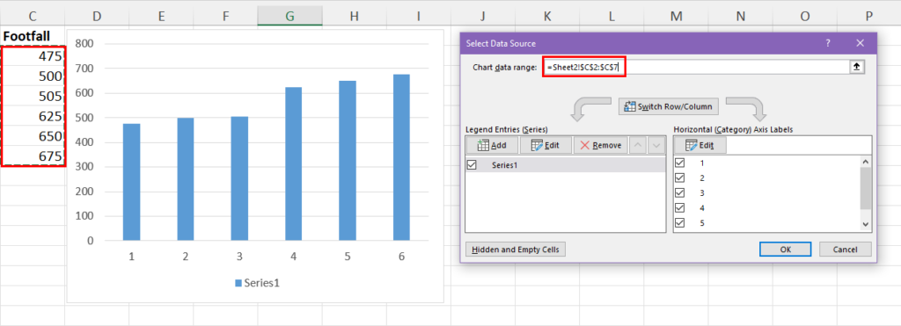901x326 pixels.
Task: Click cell containing 625
Action: (33, 117)
